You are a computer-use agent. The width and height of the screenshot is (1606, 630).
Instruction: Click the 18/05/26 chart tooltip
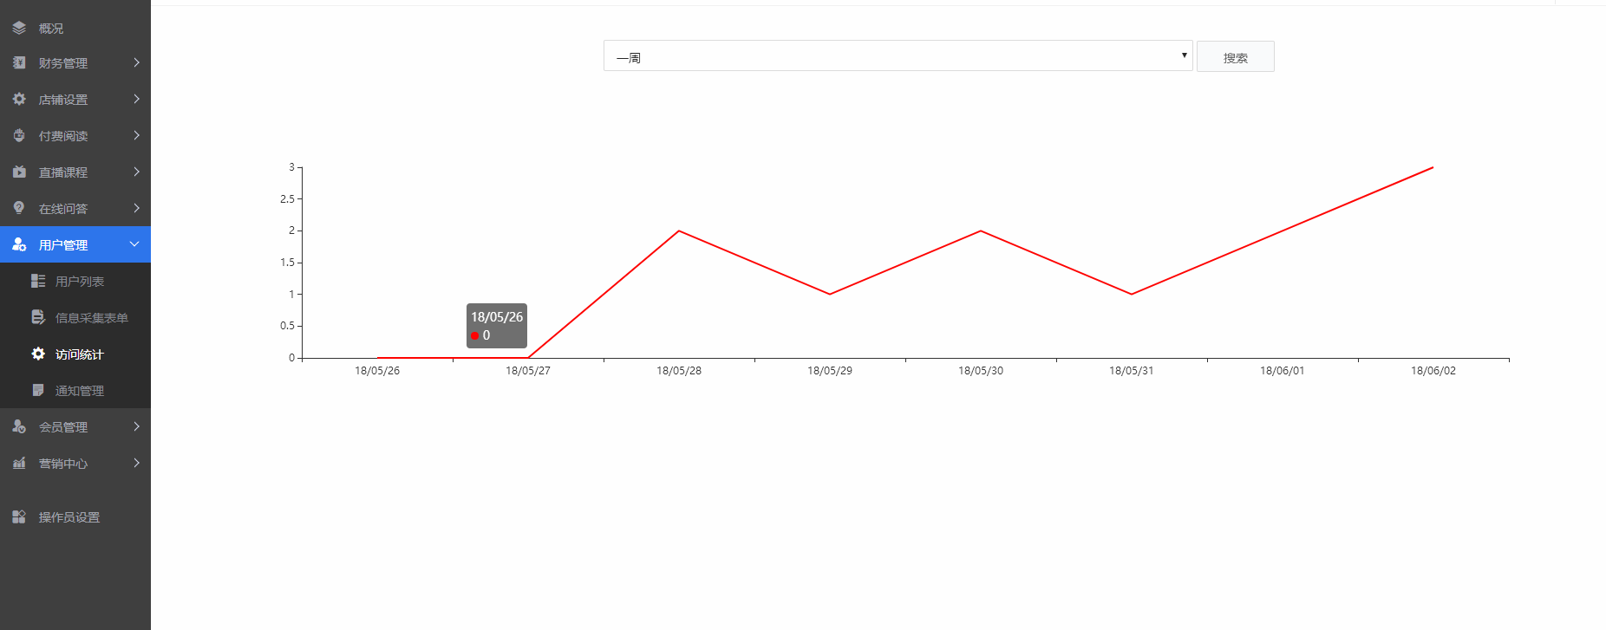click(497, 326)
